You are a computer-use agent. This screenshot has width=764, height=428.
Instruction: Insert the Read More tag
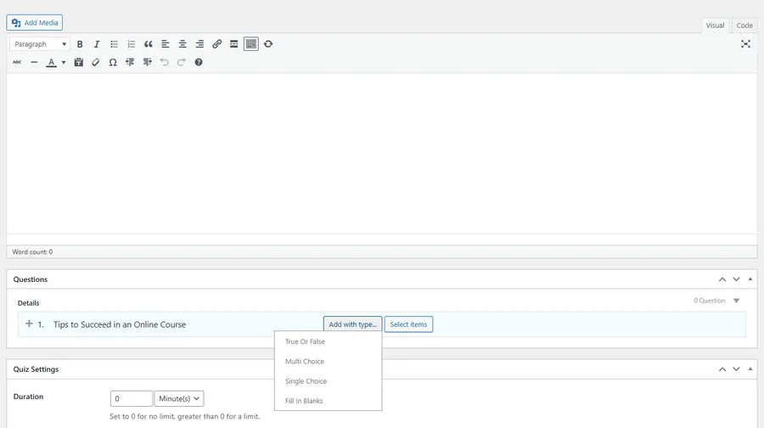tap(234, 44)
